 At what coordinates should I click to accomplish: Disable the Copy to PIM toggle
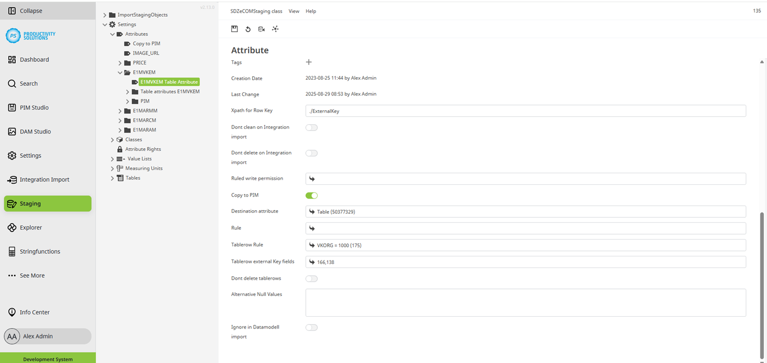[311, 195]
